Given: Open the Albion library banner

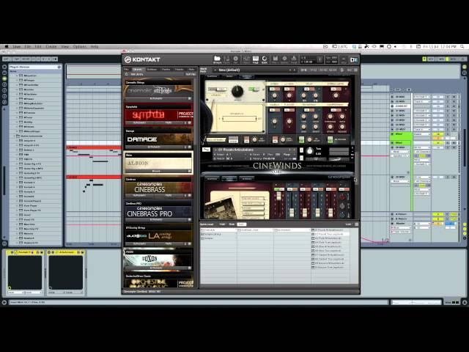Looking at the screenshot, I should coord(158,164).
